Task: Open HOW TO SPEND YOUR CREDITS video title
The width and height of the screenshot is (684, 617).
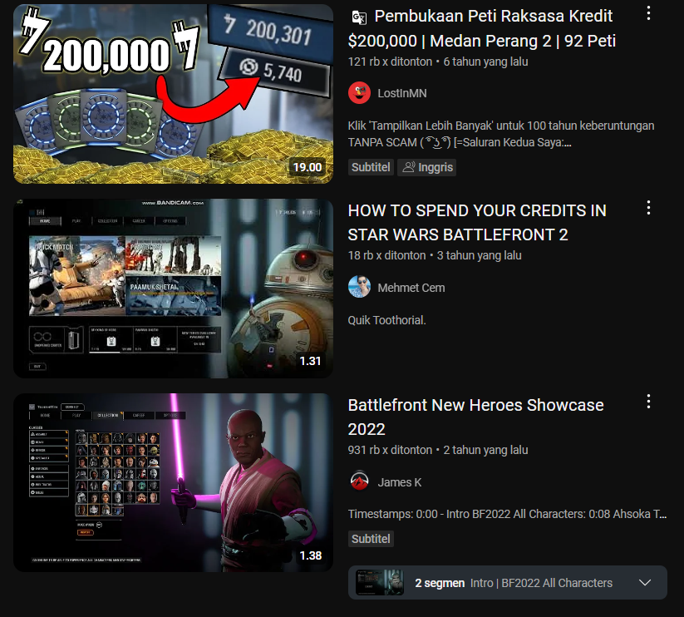Action: pos(477,223)
